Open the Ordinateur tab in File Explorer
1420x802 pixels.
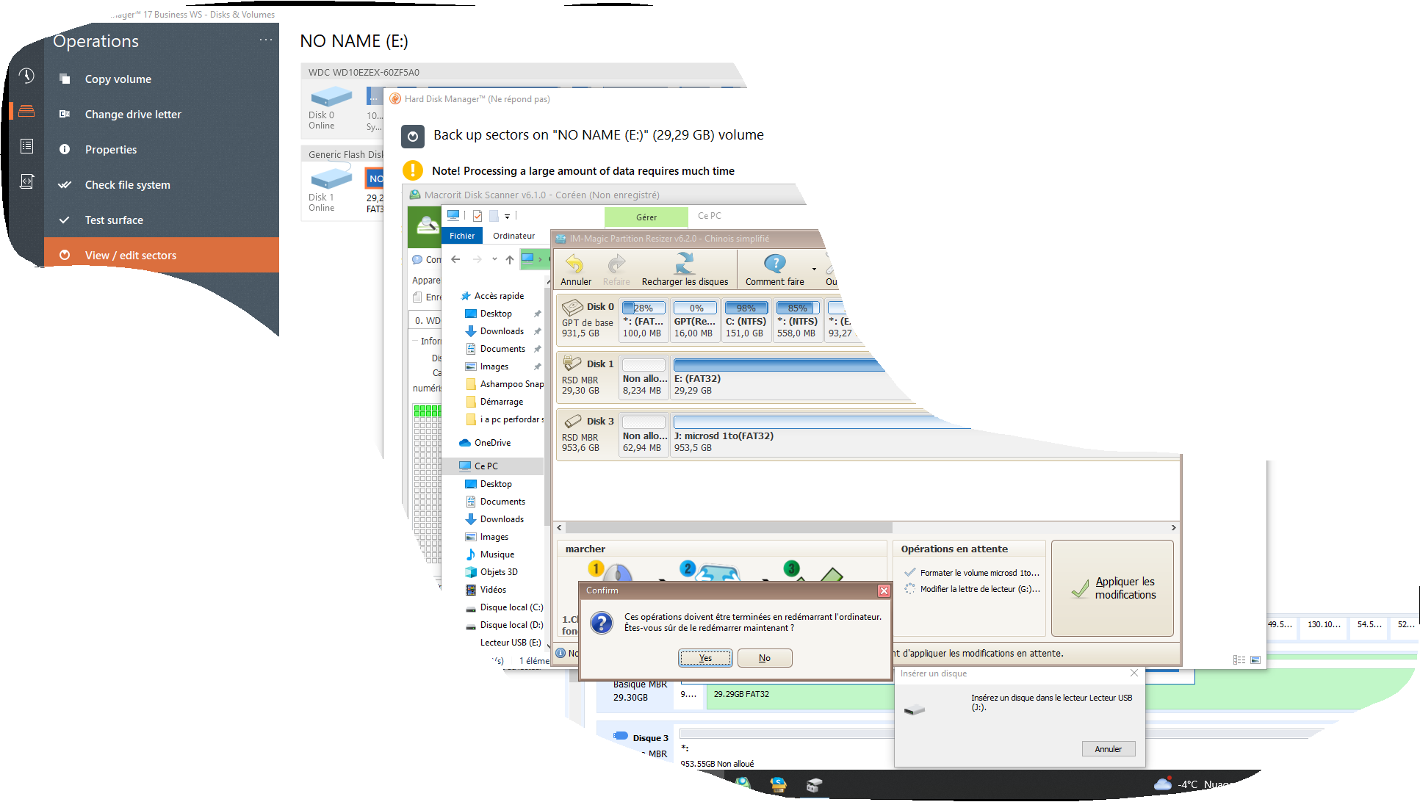coord(514,236)
